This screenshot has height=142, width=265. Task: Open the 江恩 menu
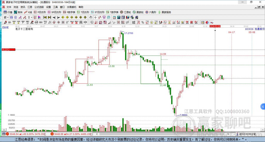[30, 7]
